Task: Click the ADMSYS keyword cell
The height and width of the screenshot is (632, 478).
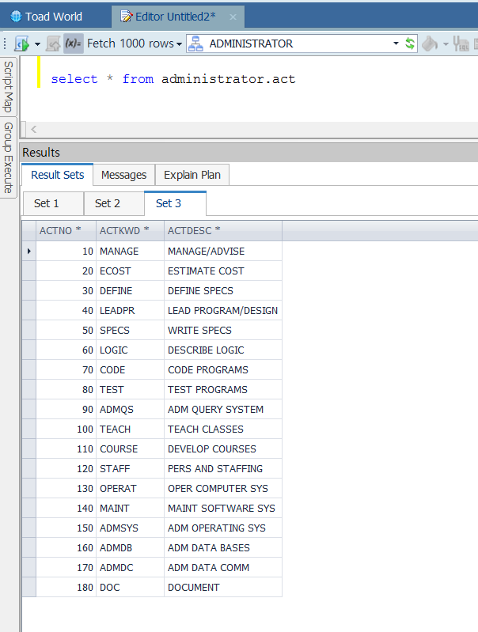Action: pos(131,528)
